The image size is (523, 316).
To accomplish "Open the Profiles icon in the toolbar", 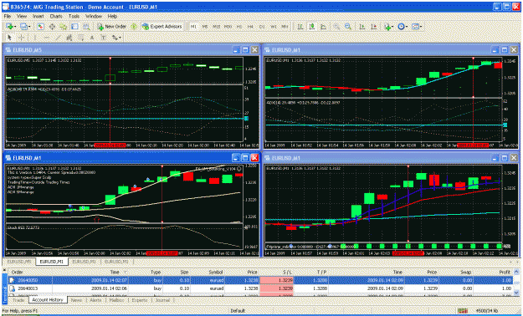I will click(x=23, y=27).
